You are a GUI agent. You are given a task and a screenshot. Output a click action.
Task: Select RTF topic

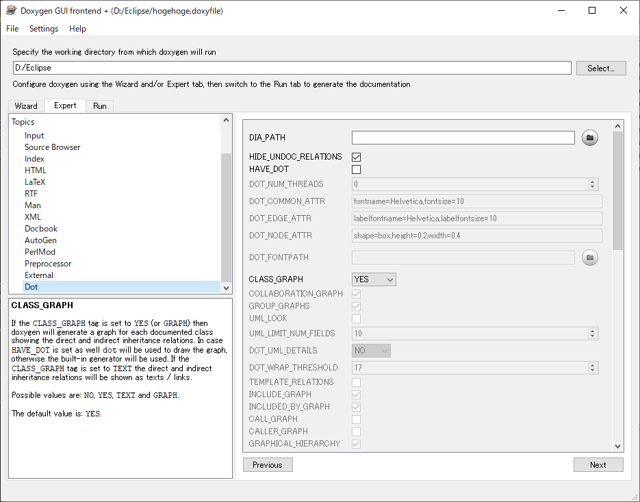point(31,194)
